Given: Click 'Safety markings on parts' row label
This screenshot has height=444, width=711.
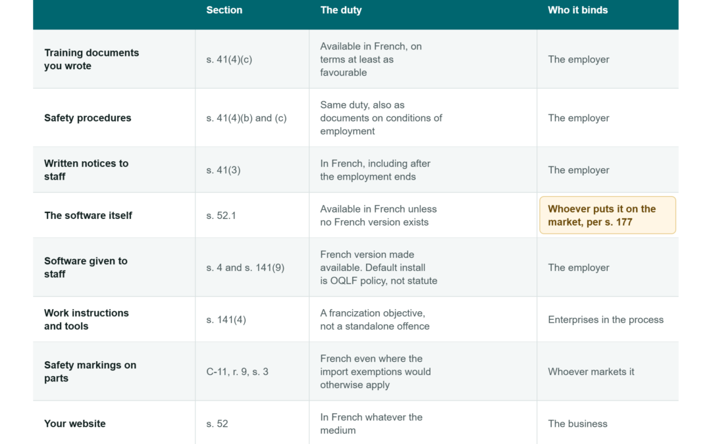Looking at the screenshot, I should tap(90, 372).
